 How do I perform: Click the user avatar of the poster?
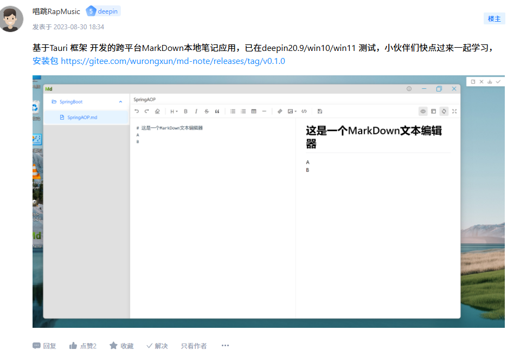(11, 18)
